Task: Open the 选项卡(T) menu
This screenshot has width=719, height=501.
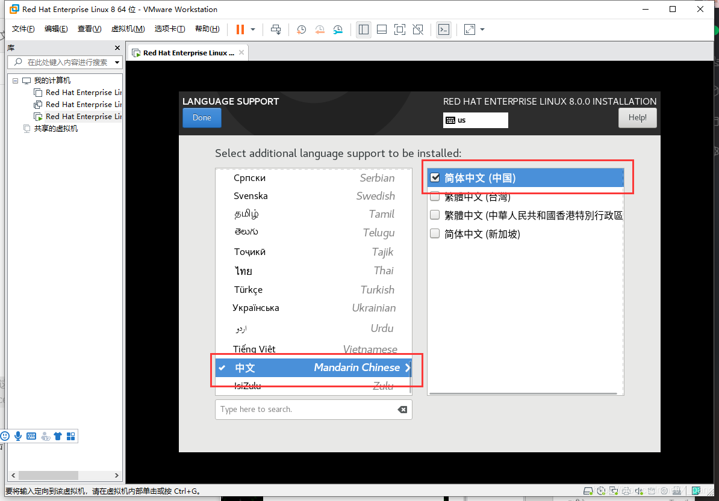Action: 170,29
